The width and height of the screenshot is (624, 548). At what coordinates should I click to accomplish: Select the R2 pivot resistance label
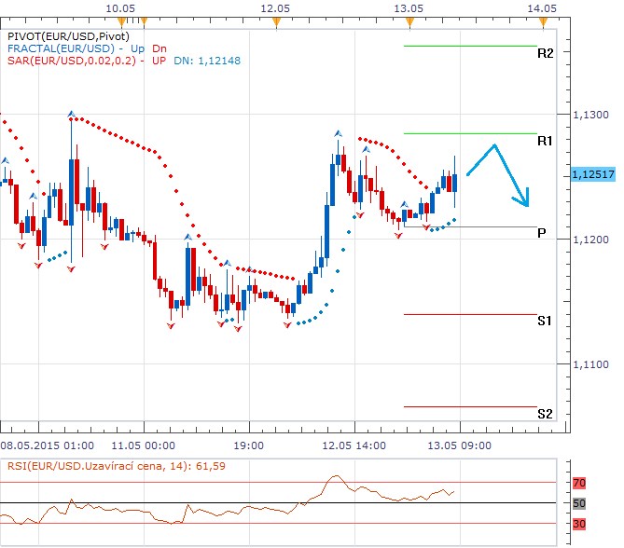tap(546, 54)
